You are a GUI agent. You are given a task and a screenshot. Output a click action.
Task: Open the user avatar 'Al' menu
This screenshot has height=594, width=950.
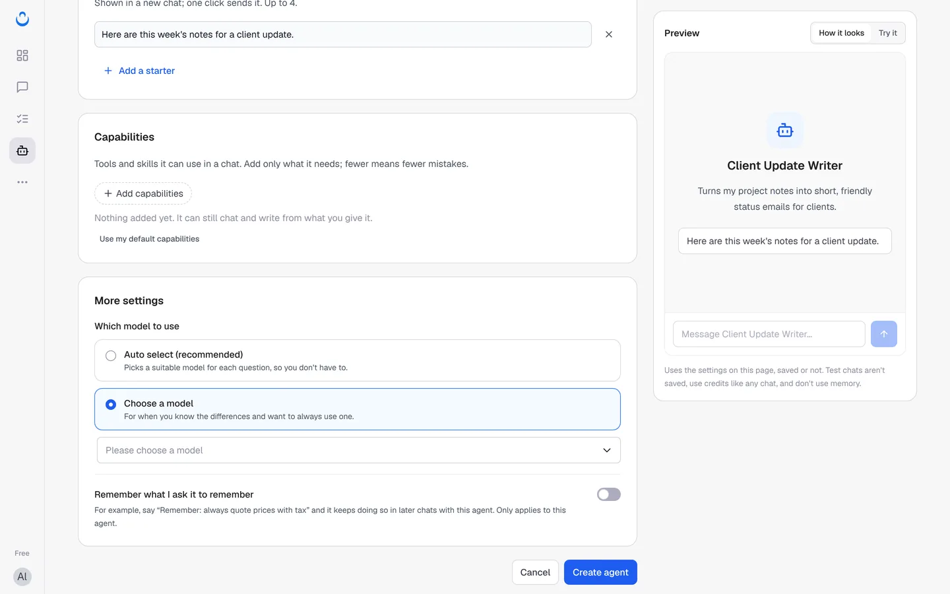pos(22,577)
